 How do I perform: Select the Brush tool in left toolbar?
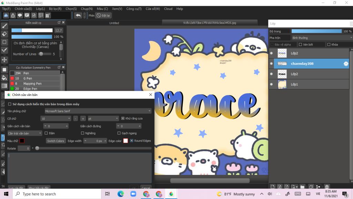coord(4,26)
